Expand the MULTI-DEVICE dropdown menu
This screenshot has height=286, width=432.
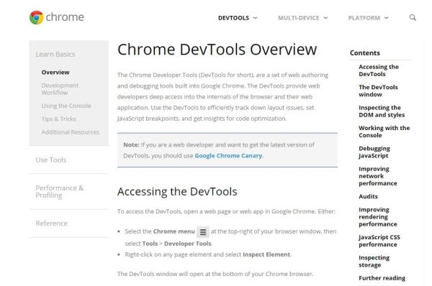[x=302, y=18]
